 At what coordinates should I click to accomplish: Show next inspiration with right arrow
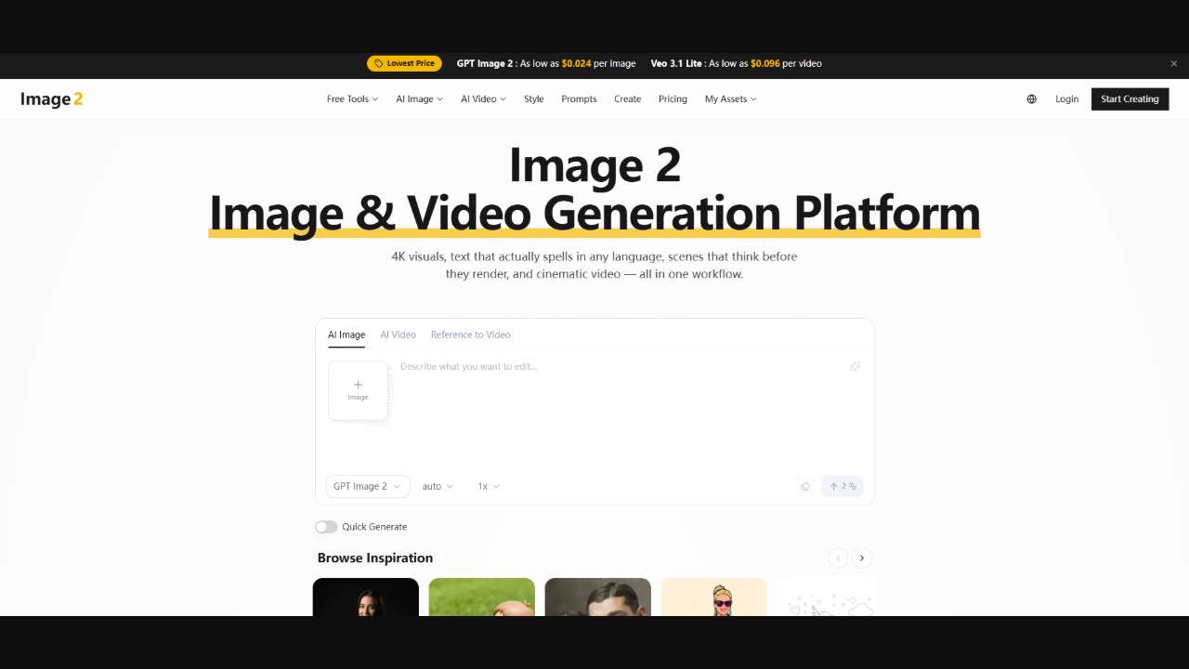point(862,557)
